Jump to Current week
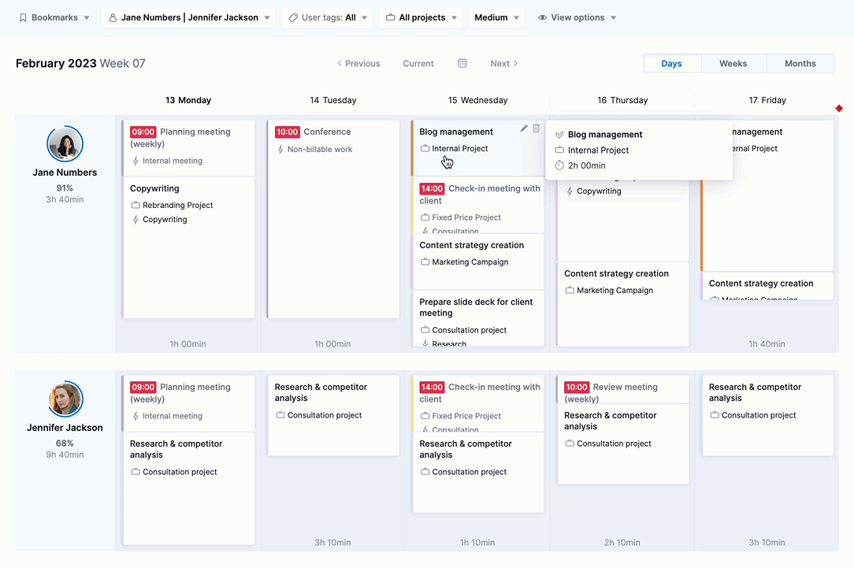This screenshot has height=568, width=854. [x=418, y=64]
